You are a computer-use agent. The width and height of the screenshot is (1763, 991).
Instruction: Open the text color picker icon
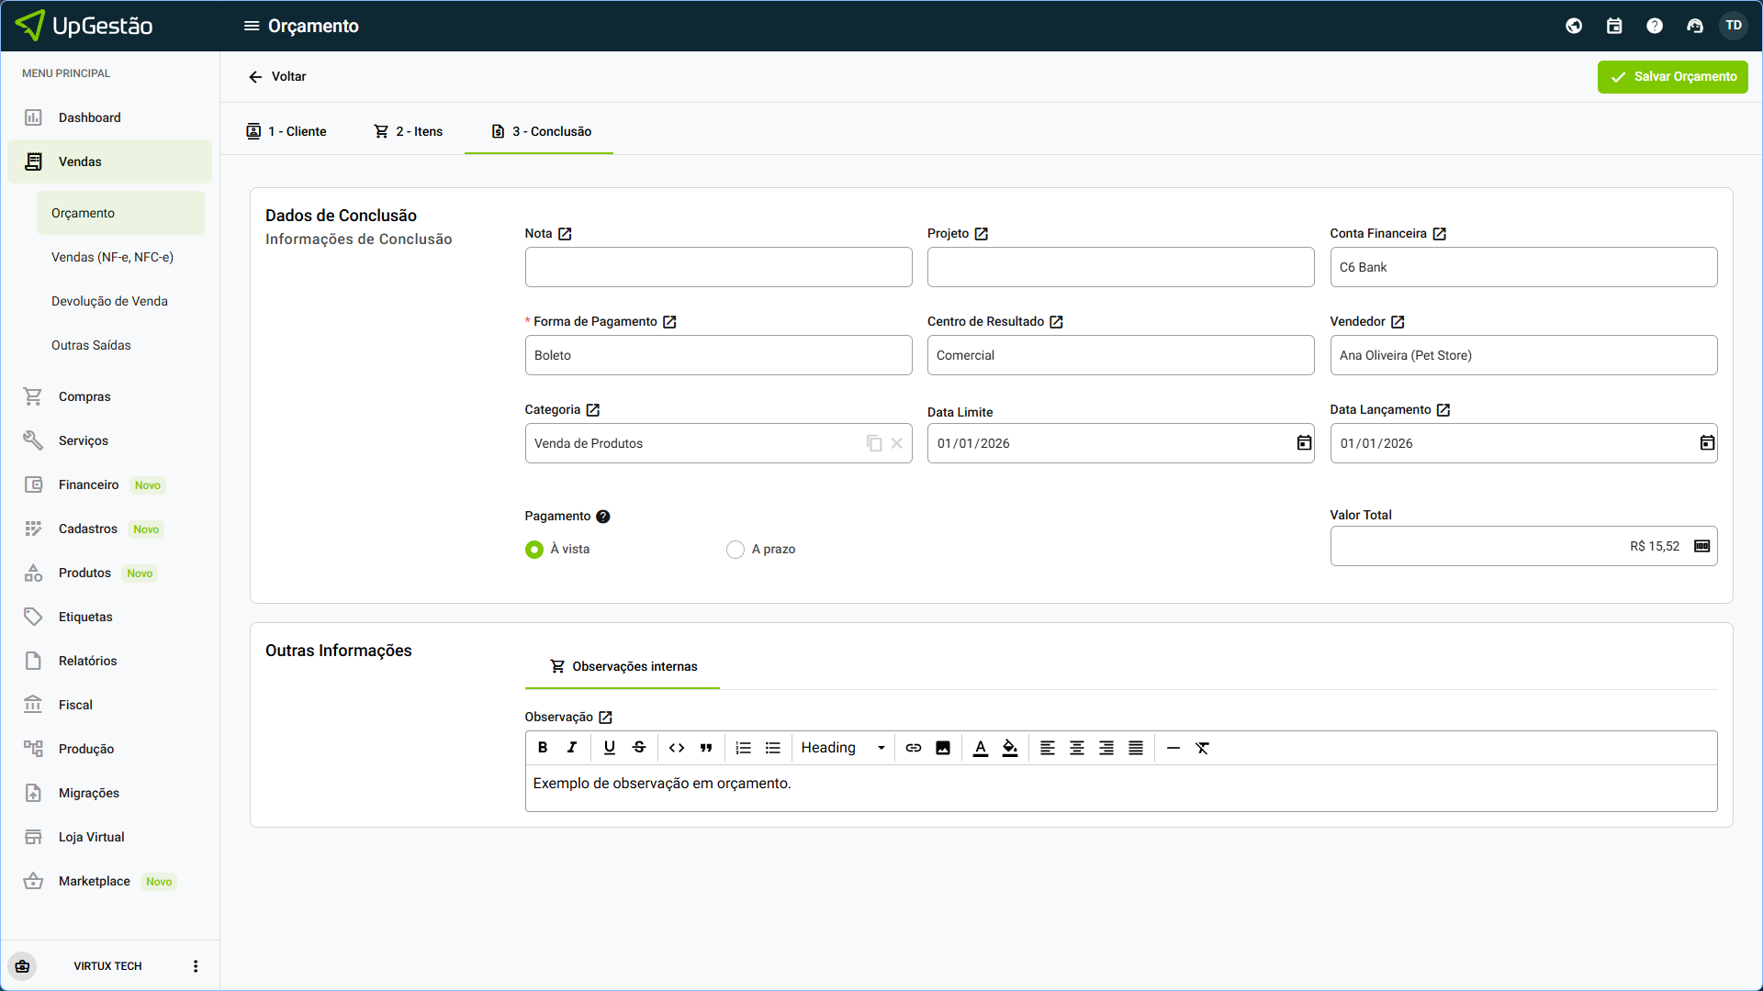[981, 748]
